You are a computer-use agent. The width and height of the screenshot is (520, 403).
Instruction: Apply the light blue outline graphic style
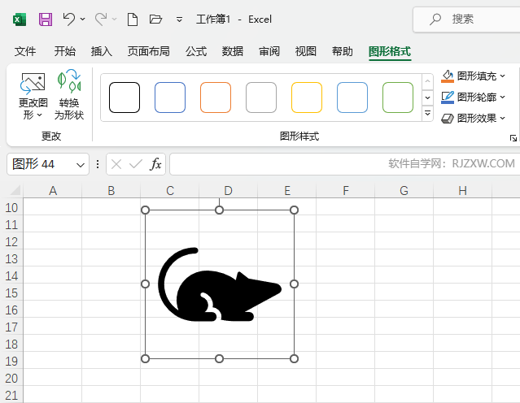point(352,97)
